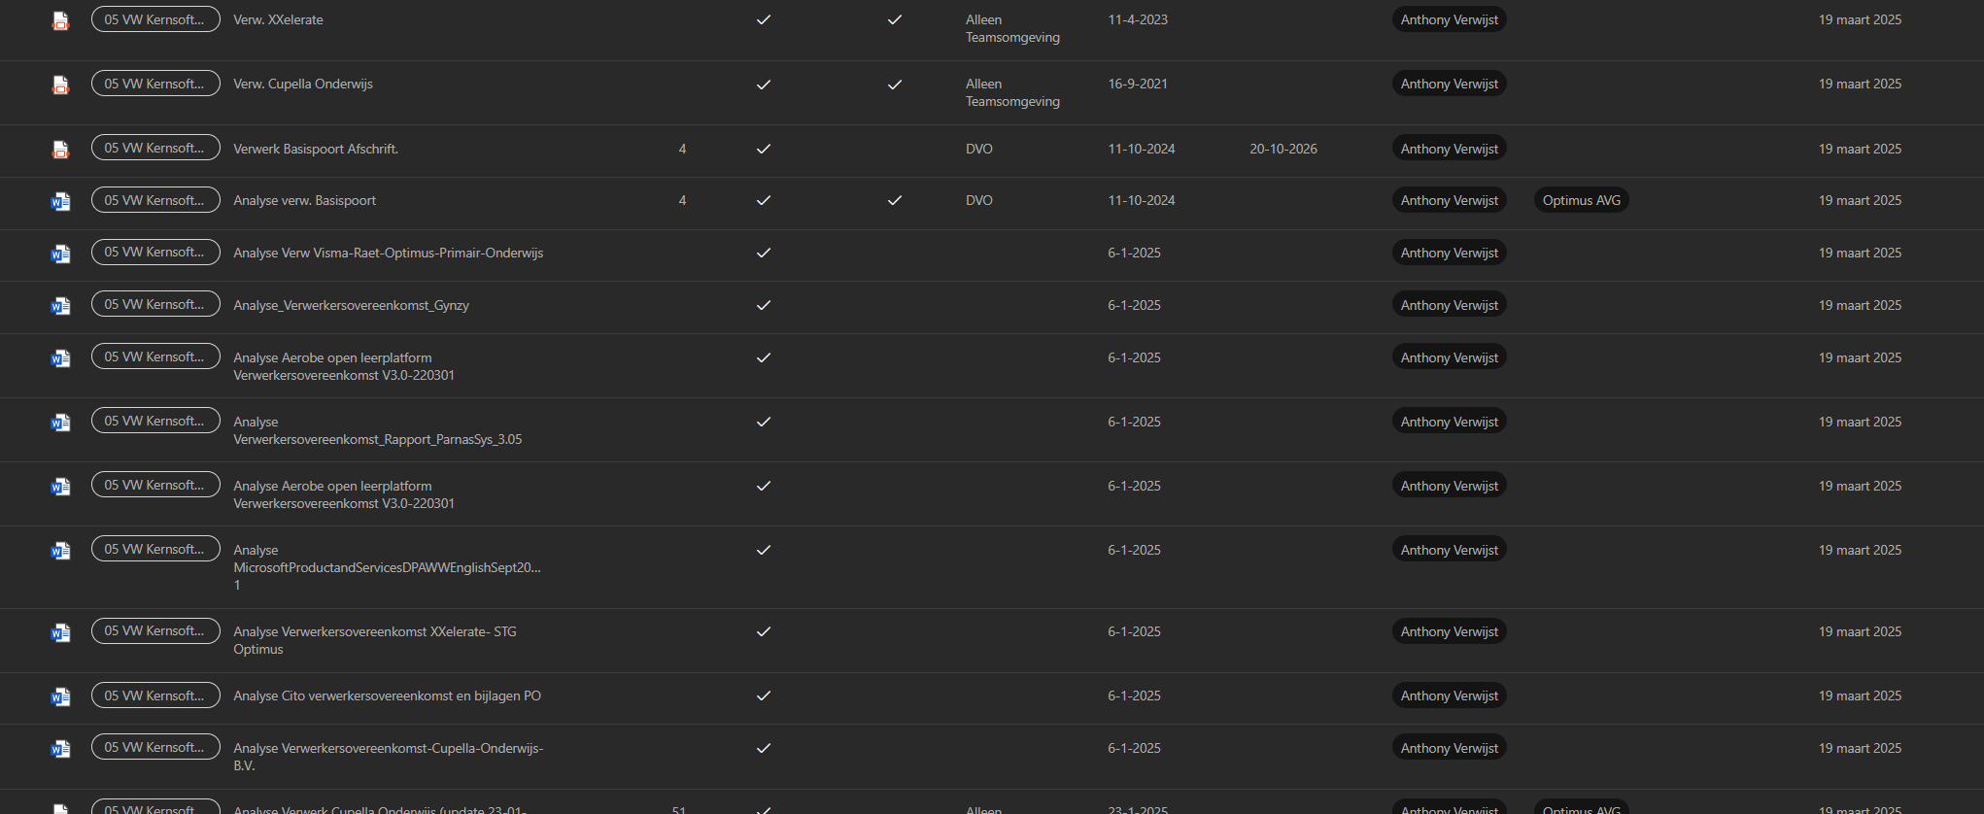
Task: Click Optimus AVG tag in Basispoort row
Action: pyautogui.click(x=1582, y=200)
